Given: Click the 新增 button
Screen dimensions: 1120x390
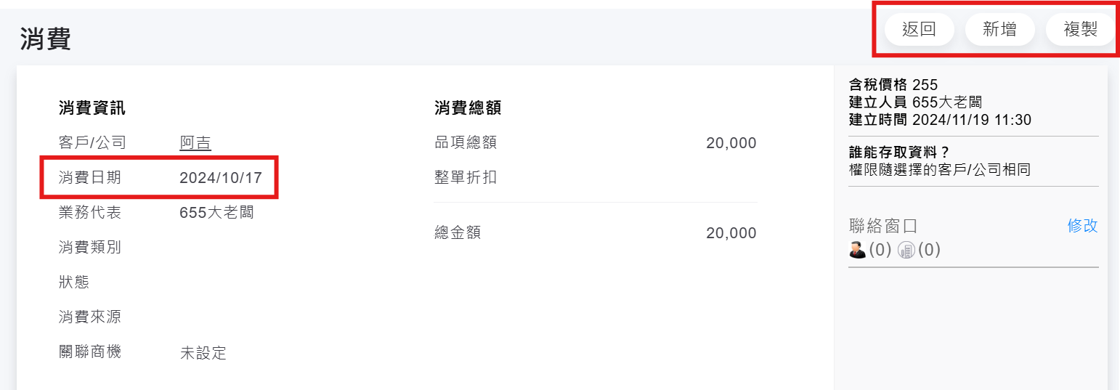Looking at the screenshot, I should (999, 30).
